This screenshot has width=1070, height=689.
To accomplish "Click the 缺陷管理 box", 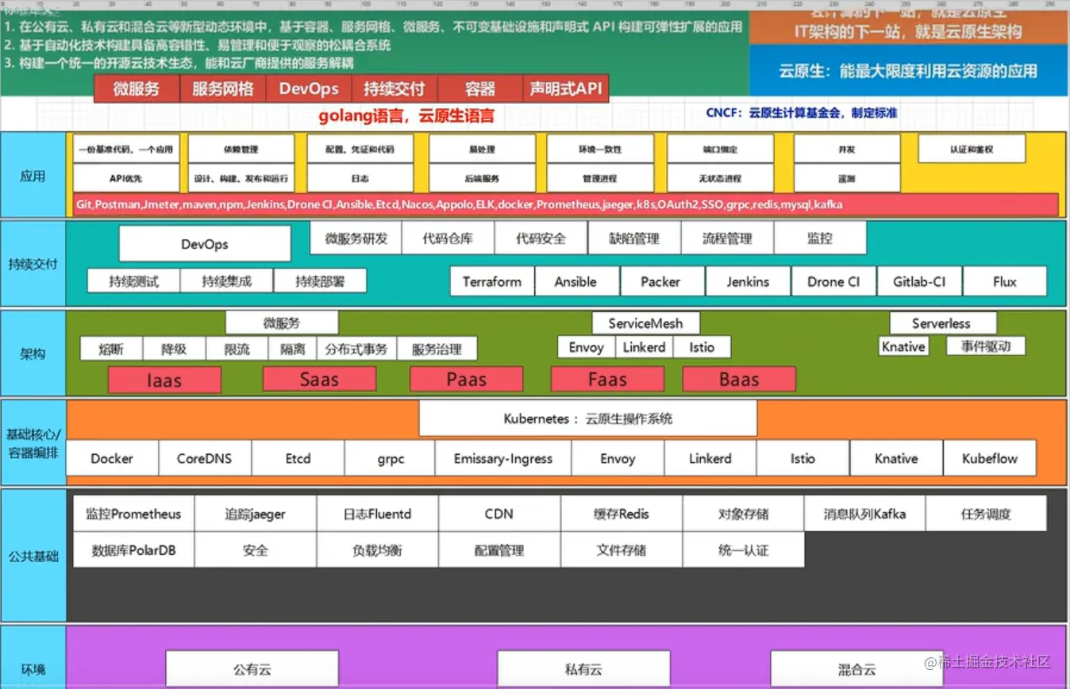I will pyautogui.click(x=634, y=238).
